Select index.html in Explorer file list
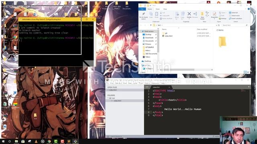 pos(167,36)
